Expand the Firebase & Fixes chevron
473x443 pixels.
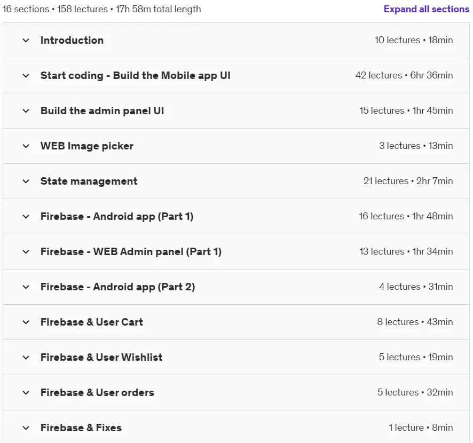click(x=26, y=428)
